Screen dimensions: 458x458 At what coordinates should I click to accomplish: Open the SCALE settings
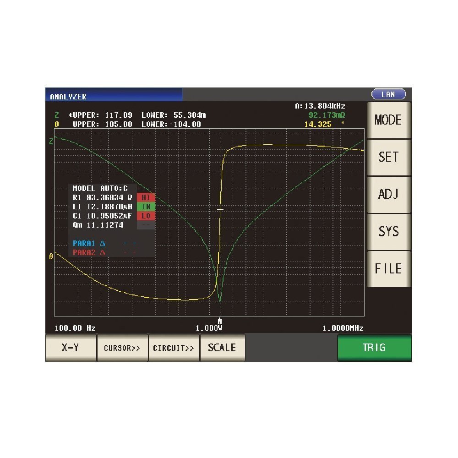click(222, 348)
